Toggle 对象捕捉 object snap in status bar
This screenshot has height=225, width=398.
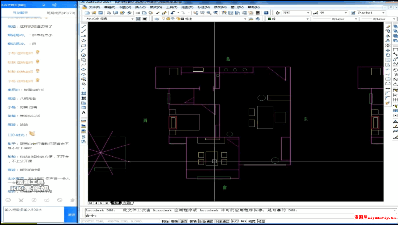click(206, 221)
